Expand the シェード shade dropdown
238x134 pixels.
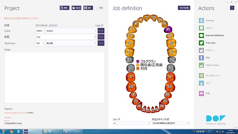coord(131,123)
